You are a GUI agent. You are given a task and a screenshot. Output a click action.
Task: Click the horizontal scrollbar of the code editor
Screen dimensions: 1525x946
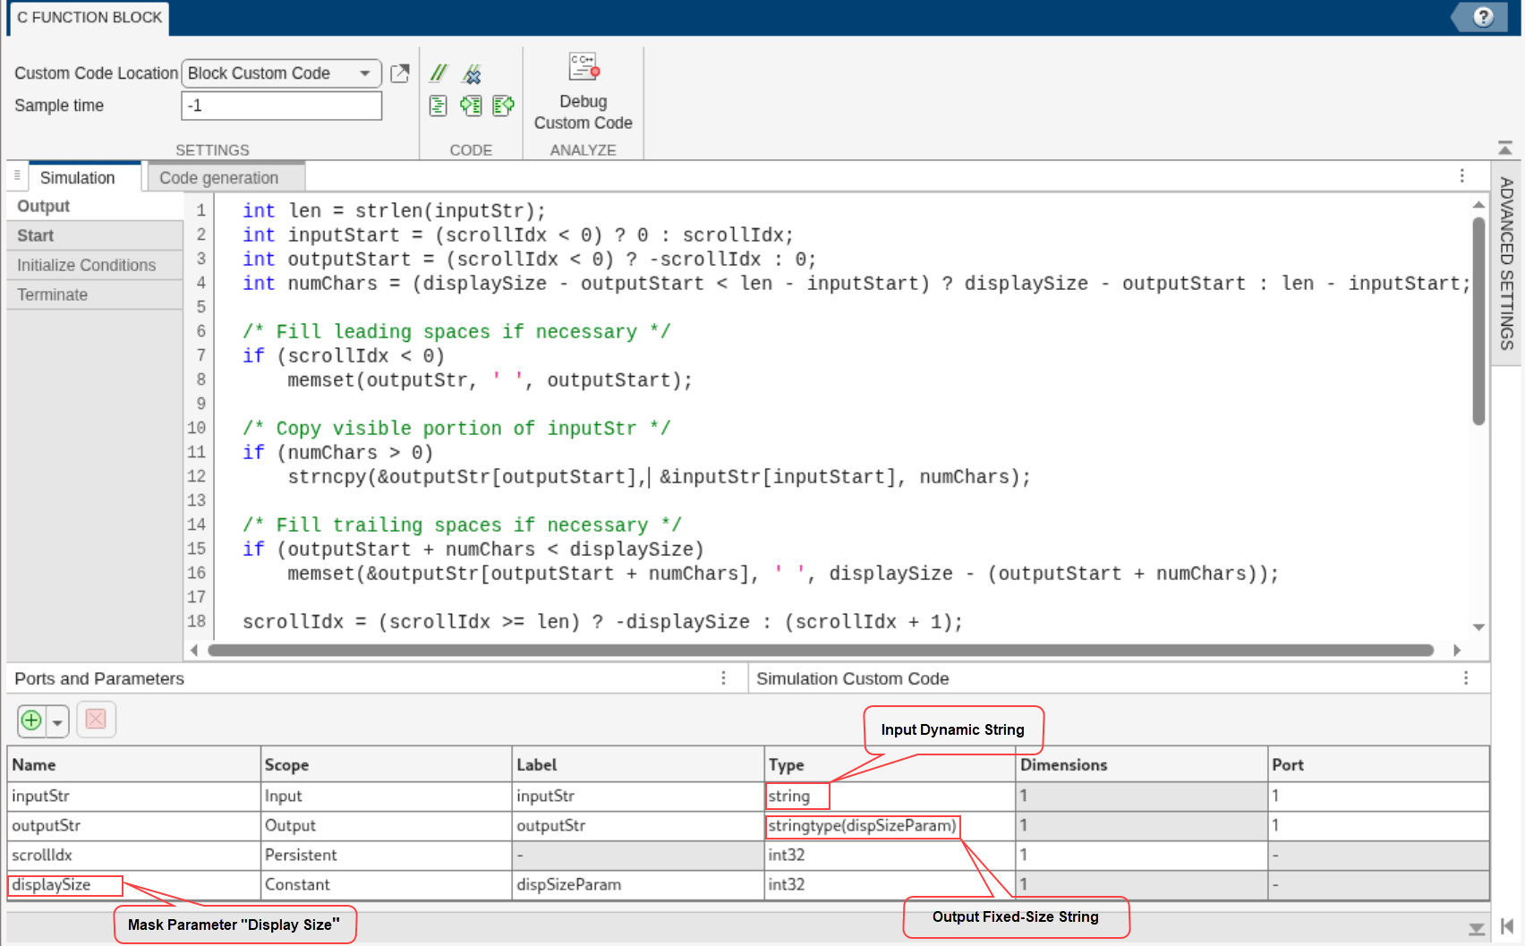(x=820, y=650)
